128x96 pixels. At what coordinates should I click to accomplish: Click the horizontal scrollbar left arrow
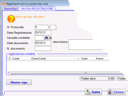(9, 73)
